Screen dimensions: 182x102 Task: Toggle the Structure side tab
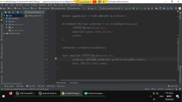[2, 67]
